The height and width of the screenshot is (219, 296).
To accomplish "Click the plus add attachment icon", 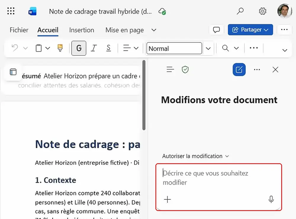I will [x=167, y=199].
